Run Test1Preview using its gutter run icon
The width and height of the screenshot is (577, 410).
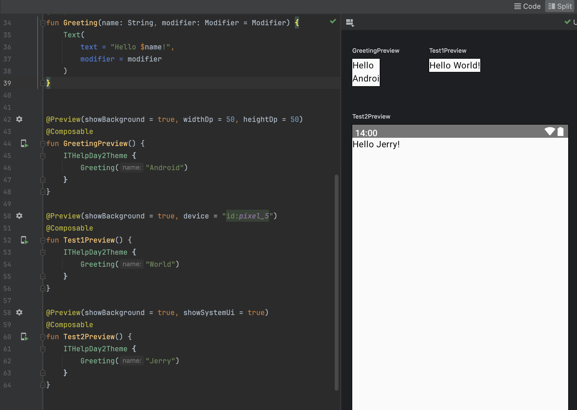point(24,240)
